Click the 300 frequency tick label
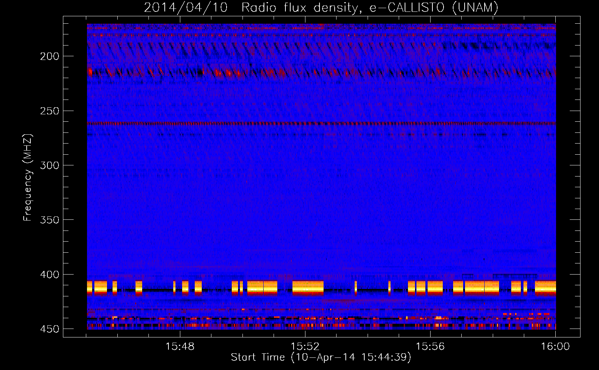Image resolution: width=599 pixels, height=370 pixels. coord(50,165)
